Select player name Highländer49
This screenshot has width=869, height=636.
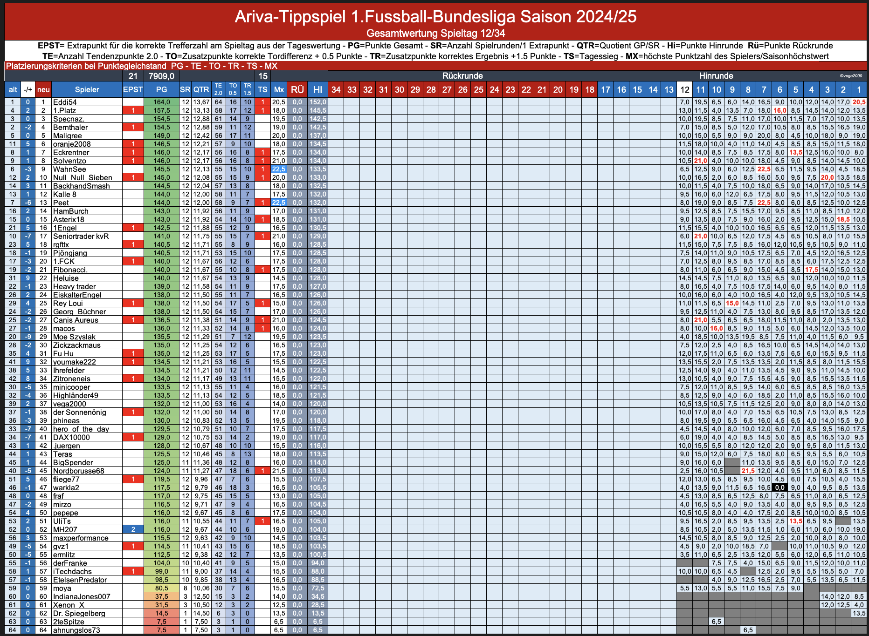[76, 395]
